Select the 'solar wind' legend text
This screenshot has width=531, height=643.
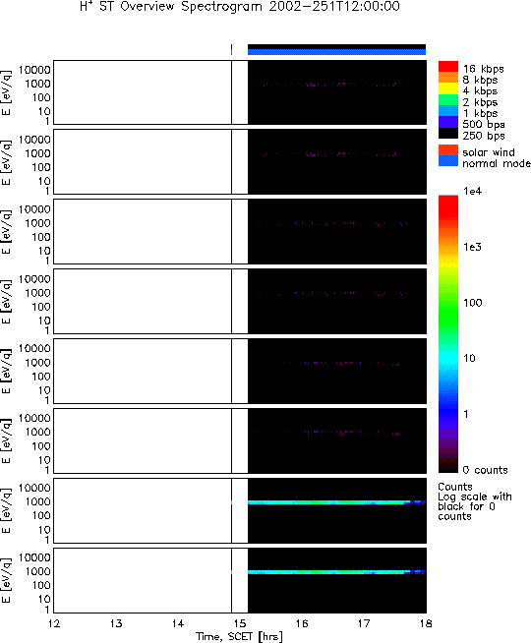tap(489, 152)
